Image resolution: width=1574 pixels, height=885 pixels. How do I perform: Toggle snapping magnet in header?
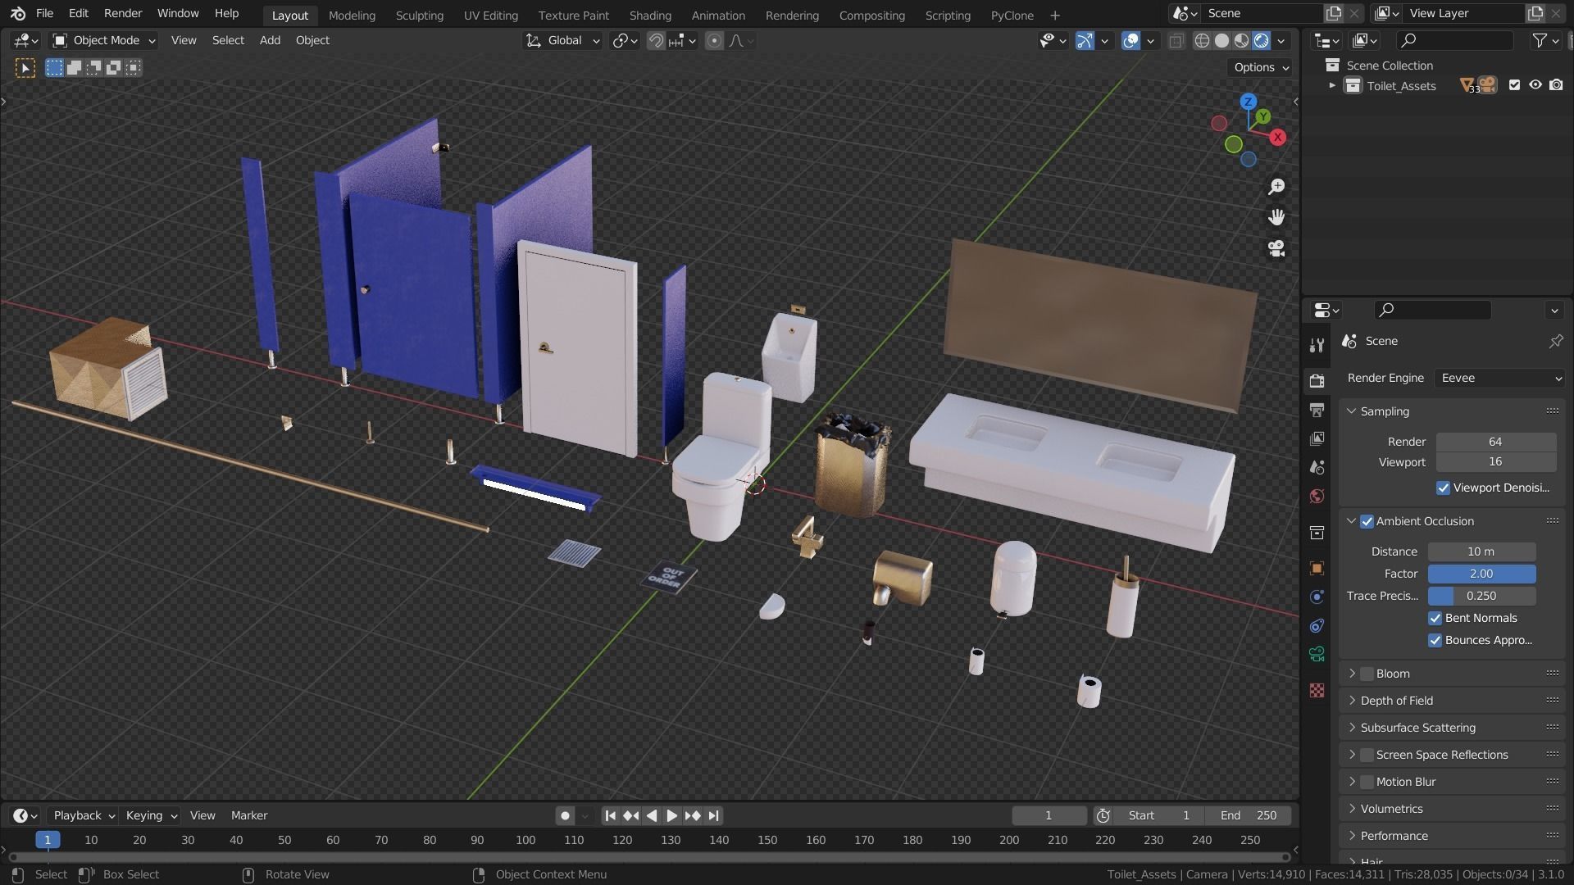click(x=656, y=41)
